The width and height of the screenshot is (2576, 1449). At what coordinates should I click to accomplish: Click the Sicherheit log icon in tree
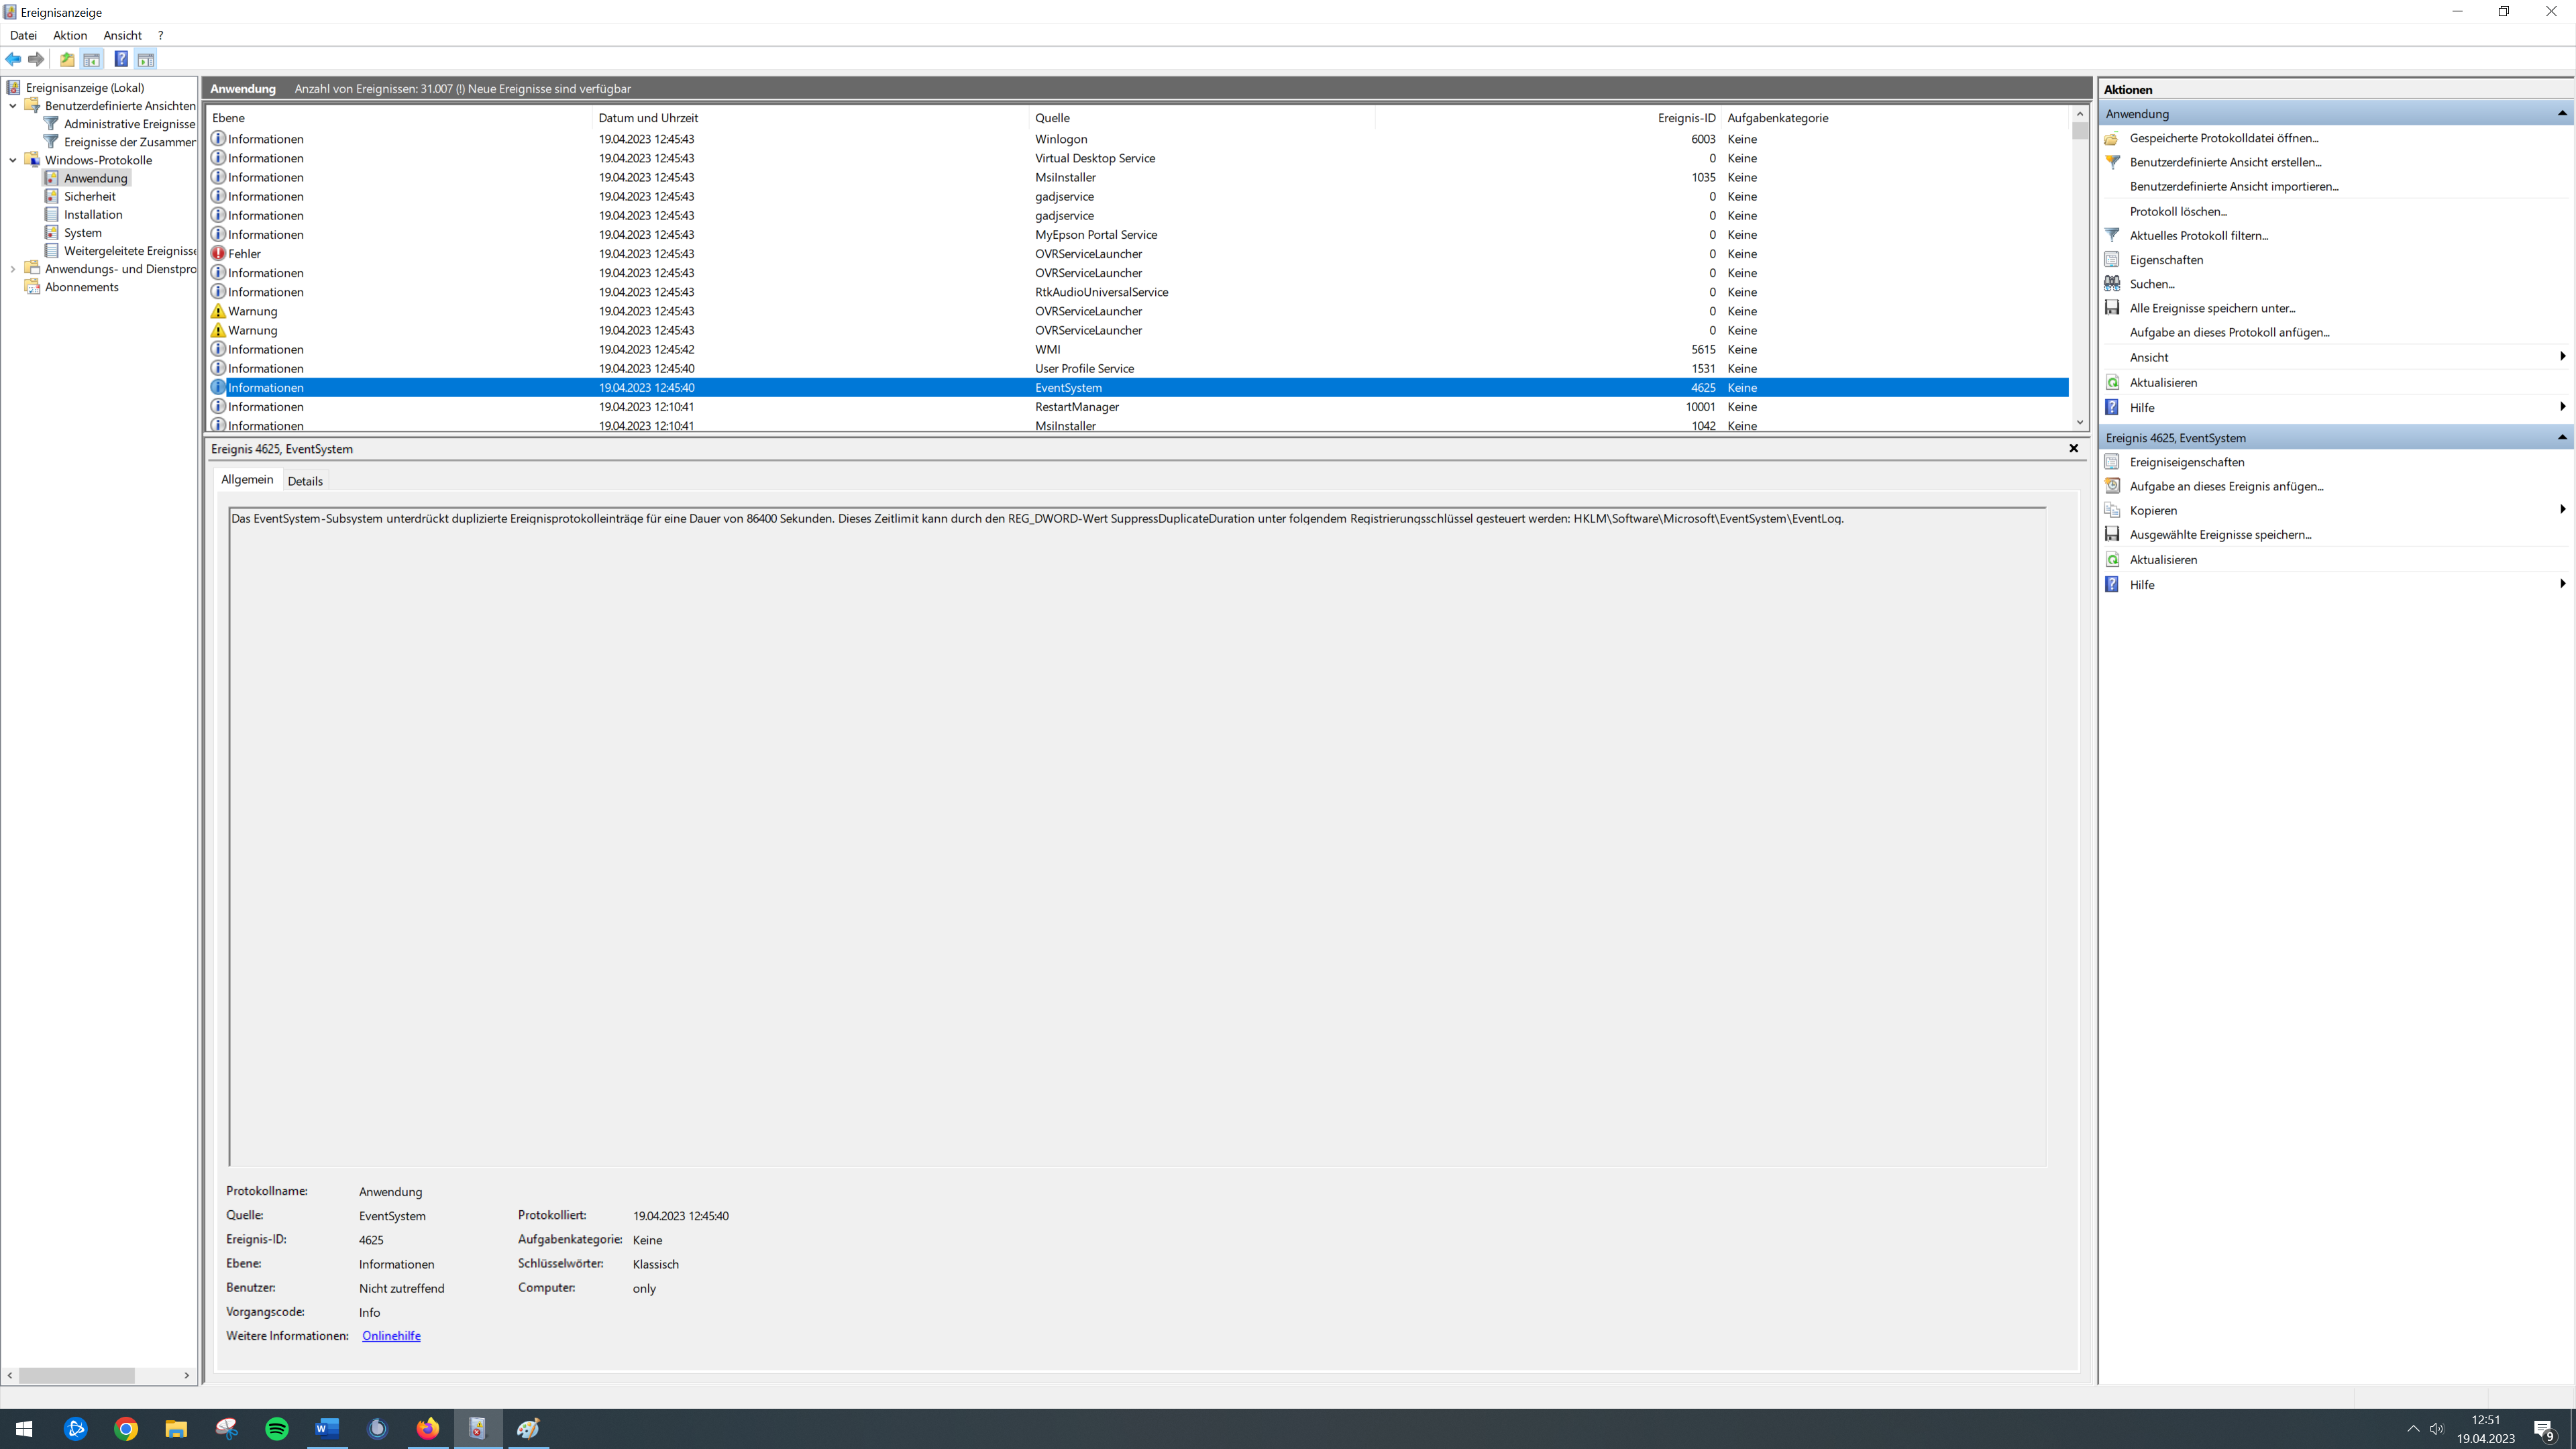point(52,196)
